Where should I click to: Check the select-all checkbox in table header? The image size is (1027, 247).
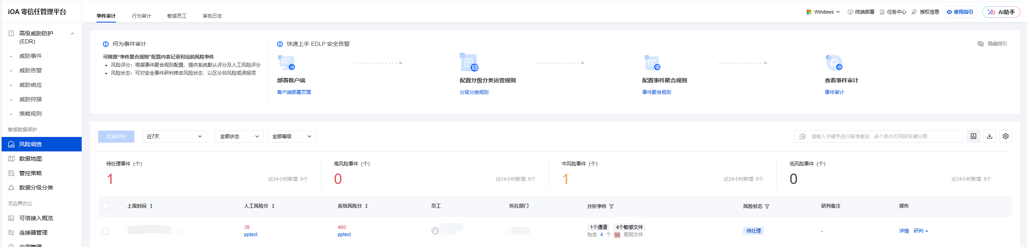[105, 206]
